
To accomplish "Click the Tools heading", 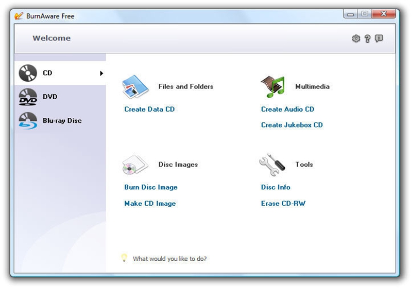I will click(304, 165).
